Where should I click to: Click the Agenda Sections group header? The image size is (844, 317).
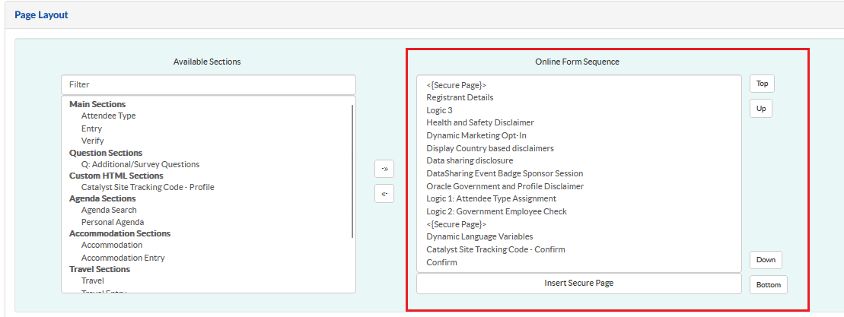(x=102, y=199)
